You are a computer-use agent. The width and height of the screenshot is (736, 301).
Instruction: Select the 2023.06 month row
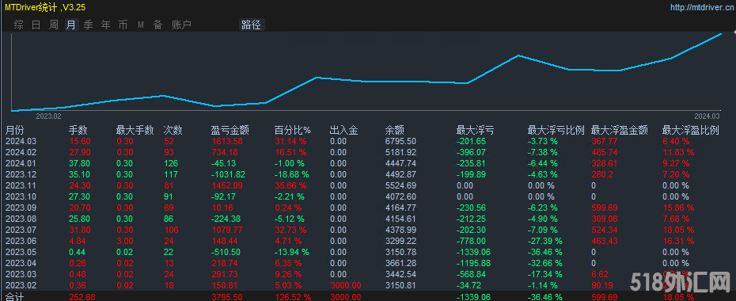(x=368, y=241)
